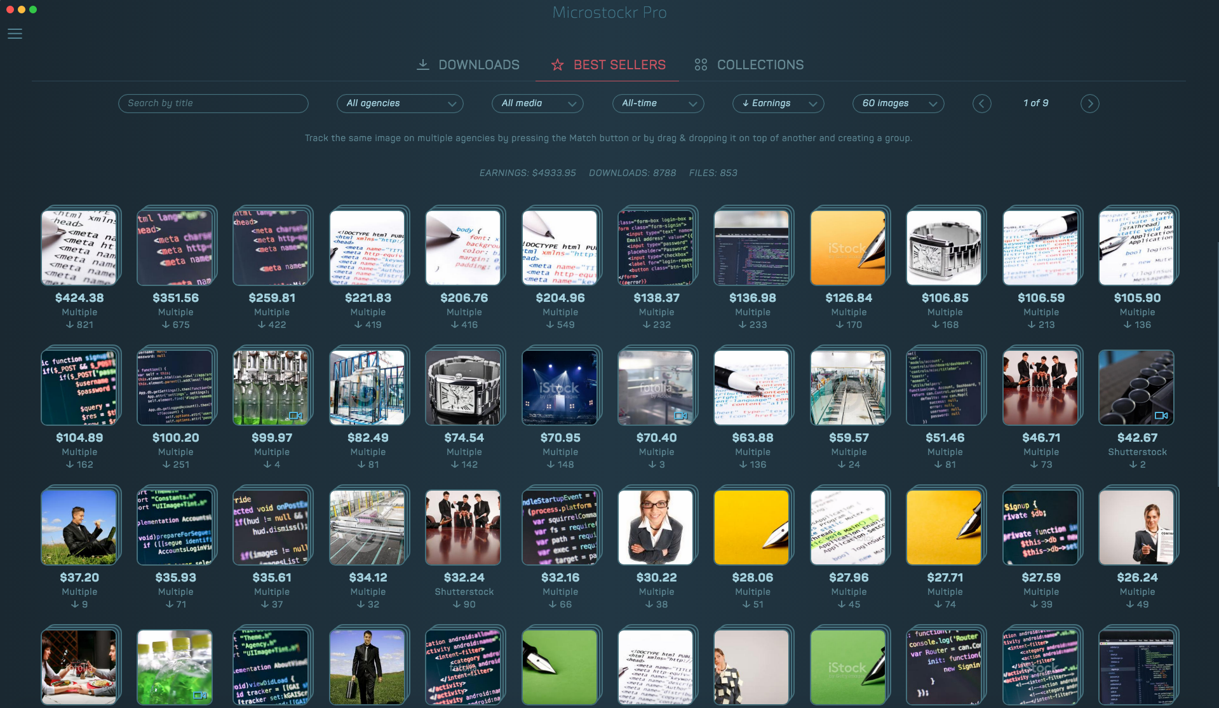Image resolution: width=1219 pixels, height=708 pixels.
Task: Click the download arrow icon beside DOWNLOADS
Action: click(422, 64)
